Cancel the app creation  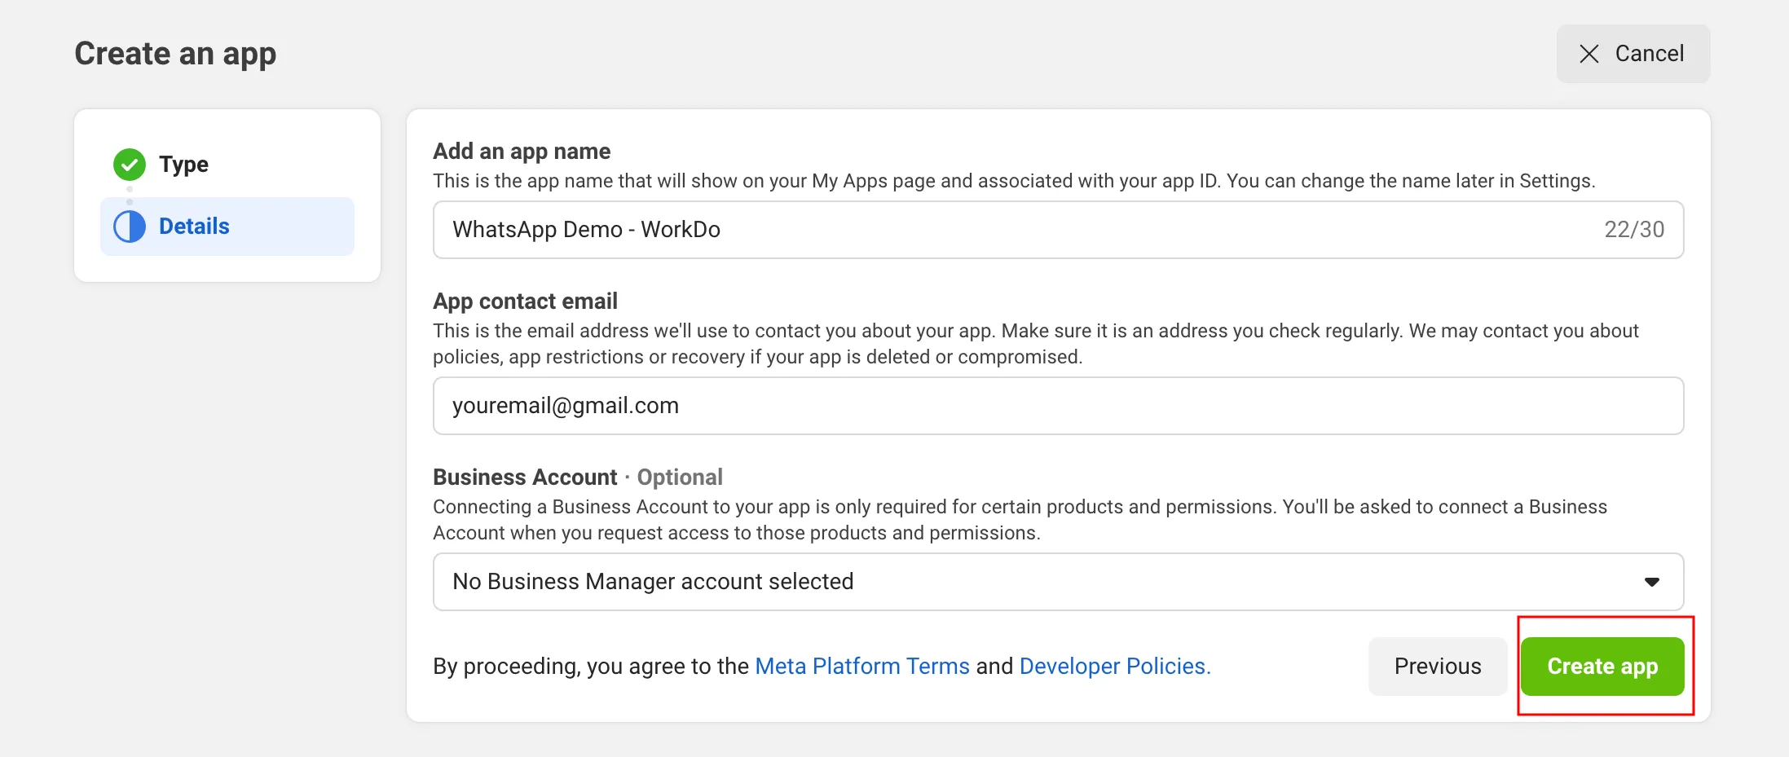click(1633, 54)
